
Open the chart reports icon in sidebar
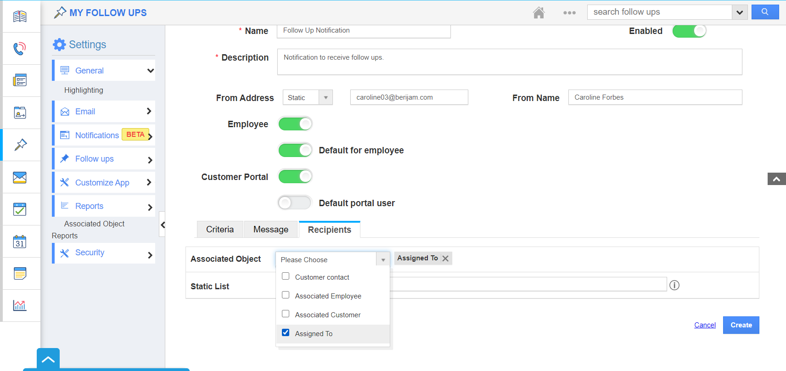pos(20,305)
